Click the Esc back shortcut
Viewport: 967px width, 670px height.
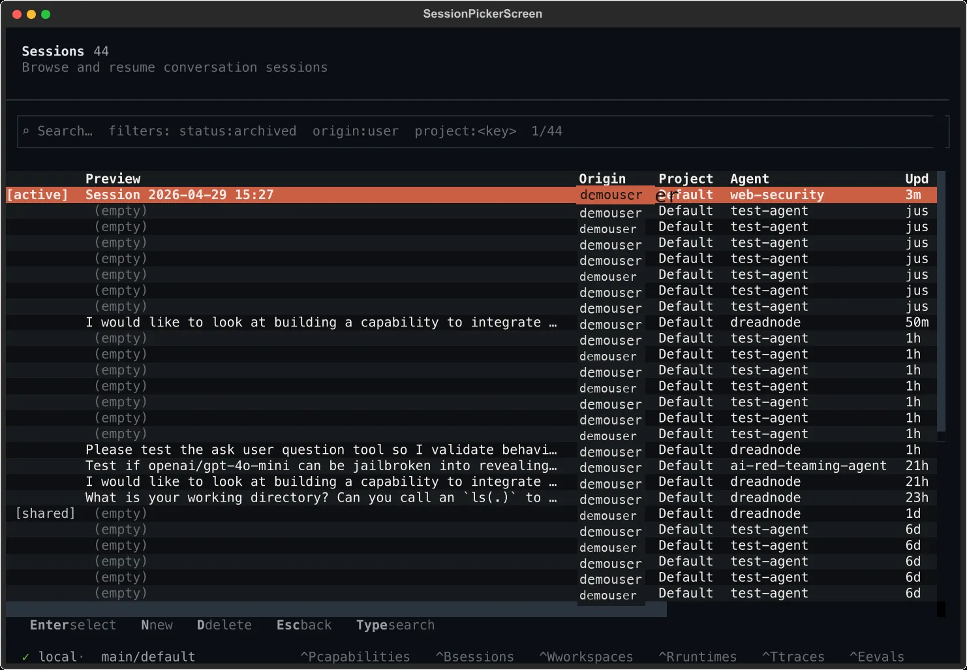pyautogui.click(x=304, y=625)
